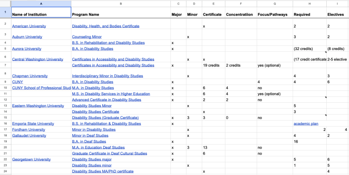Screen dimensions: 349x175
Task: Click the Certificate header cell
Action: tap(214, 12)
